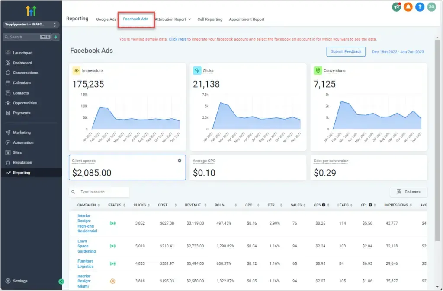The height and width of the screenshot is (291, 443).
Task: Click the 1,298.89% ROI value
Action: click(x=225, y=246)
